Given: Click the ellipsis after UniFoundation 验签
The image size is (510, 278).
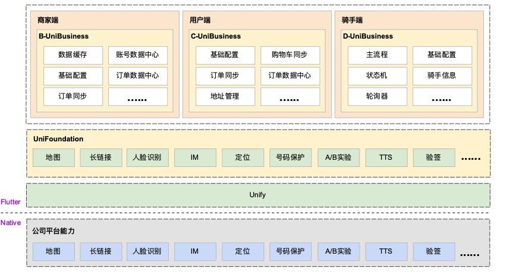Looking at the screenshot, I should pos(471,159).
